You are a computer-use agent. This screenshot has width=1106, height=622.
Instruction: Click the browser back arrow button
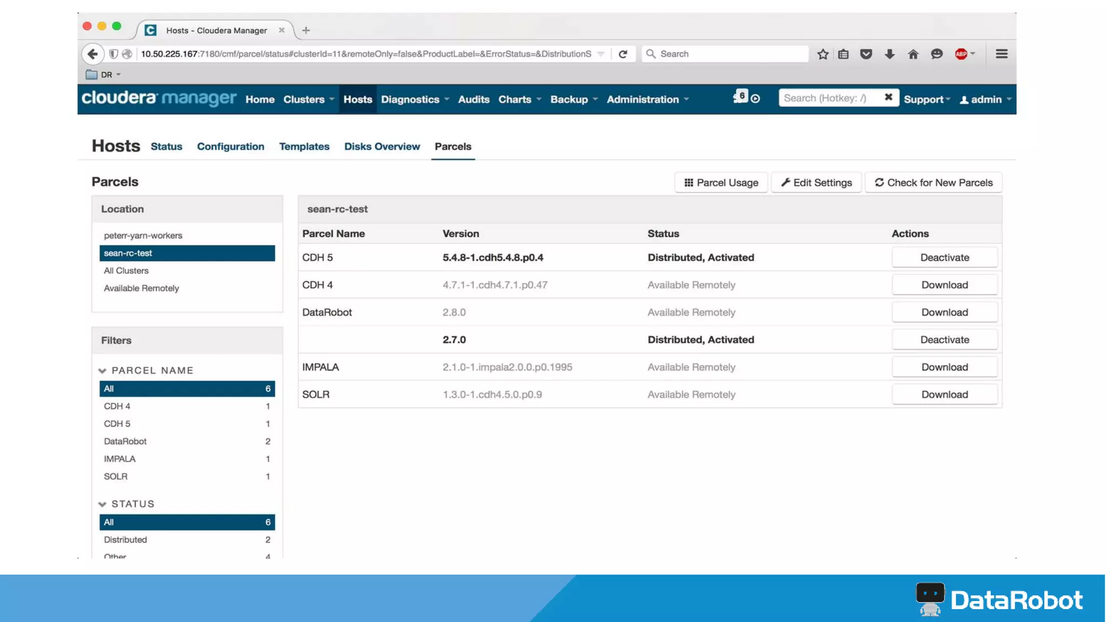[x=92, y=53]
